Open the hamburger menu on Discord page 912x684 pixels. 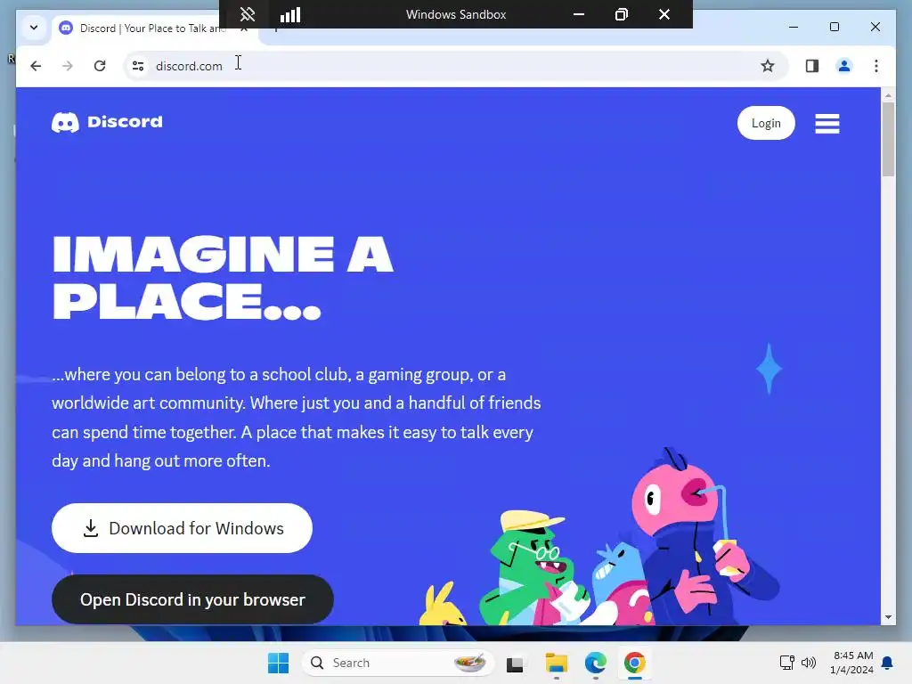[827, 123]
